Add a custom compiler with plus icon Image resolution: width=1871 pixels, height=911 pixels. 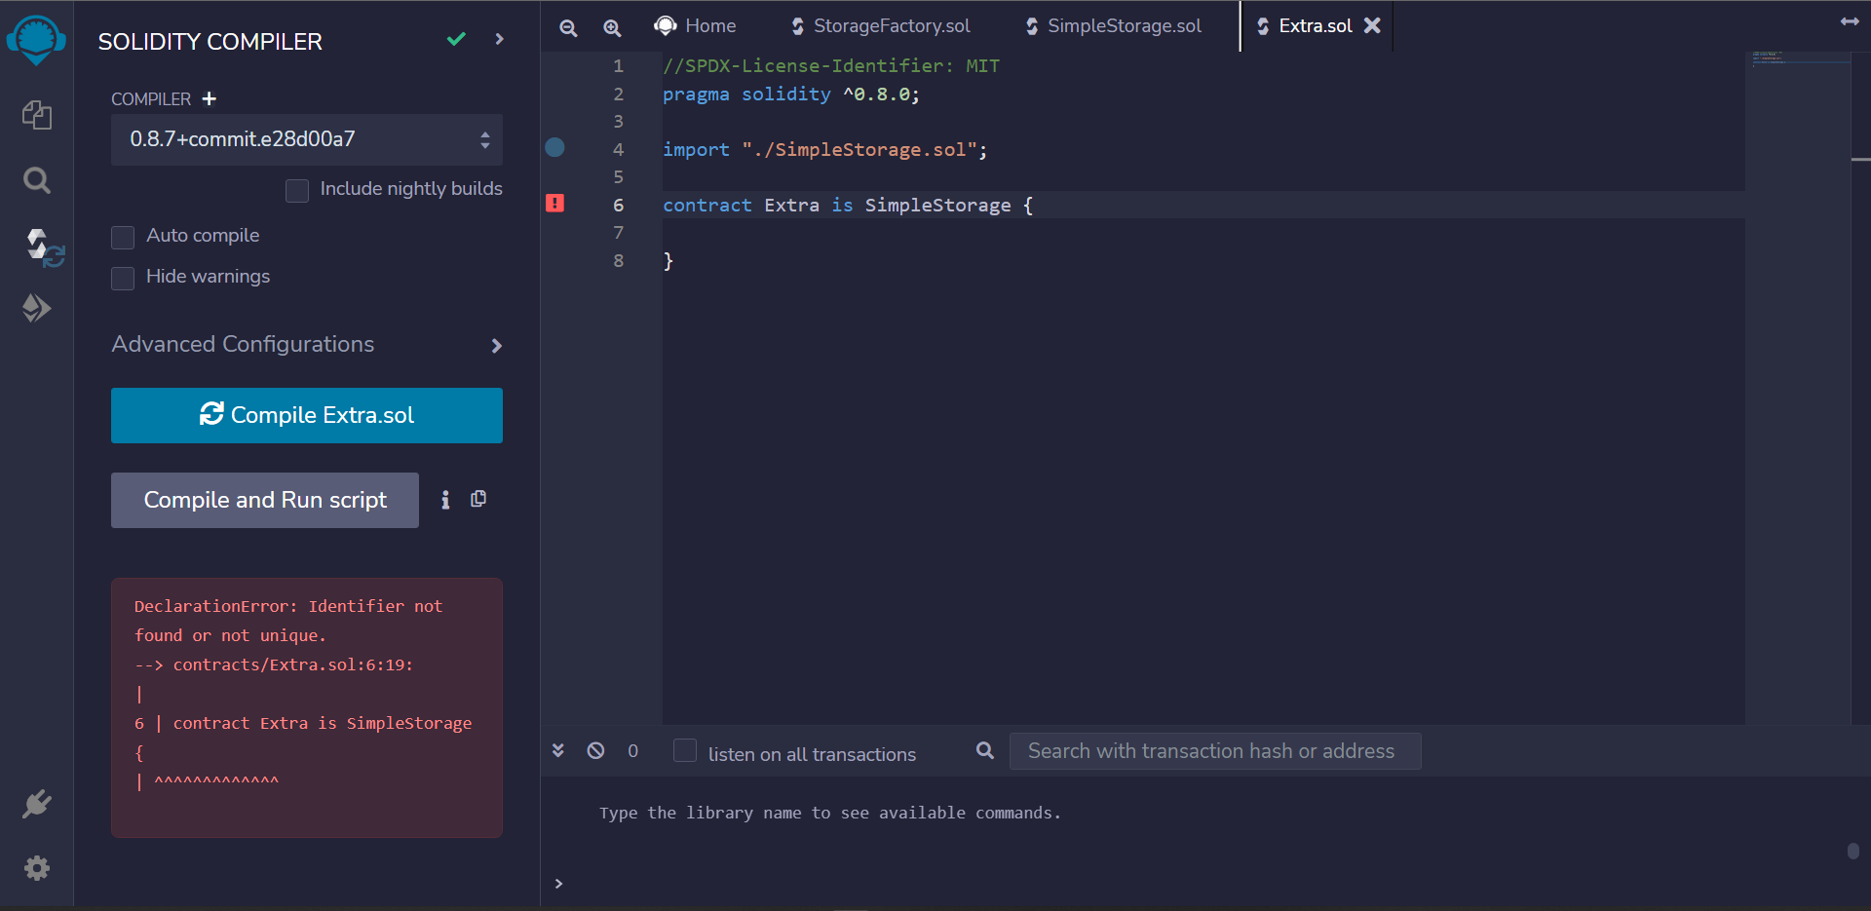209,98
